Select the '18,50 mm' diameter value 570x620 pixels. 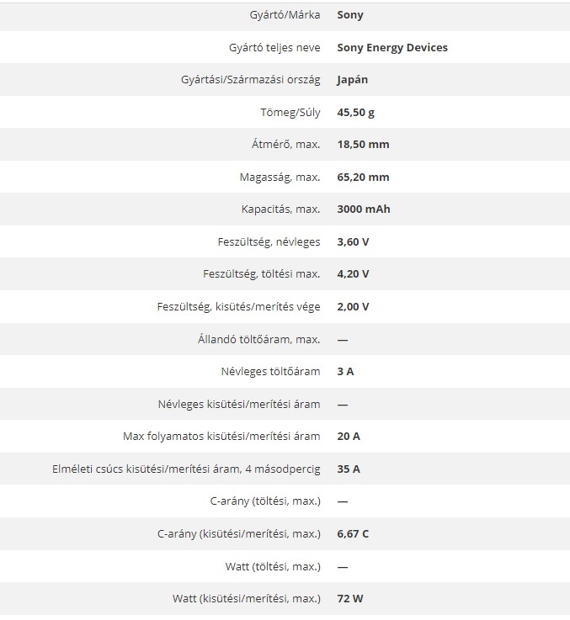click(x=363, y=145)
